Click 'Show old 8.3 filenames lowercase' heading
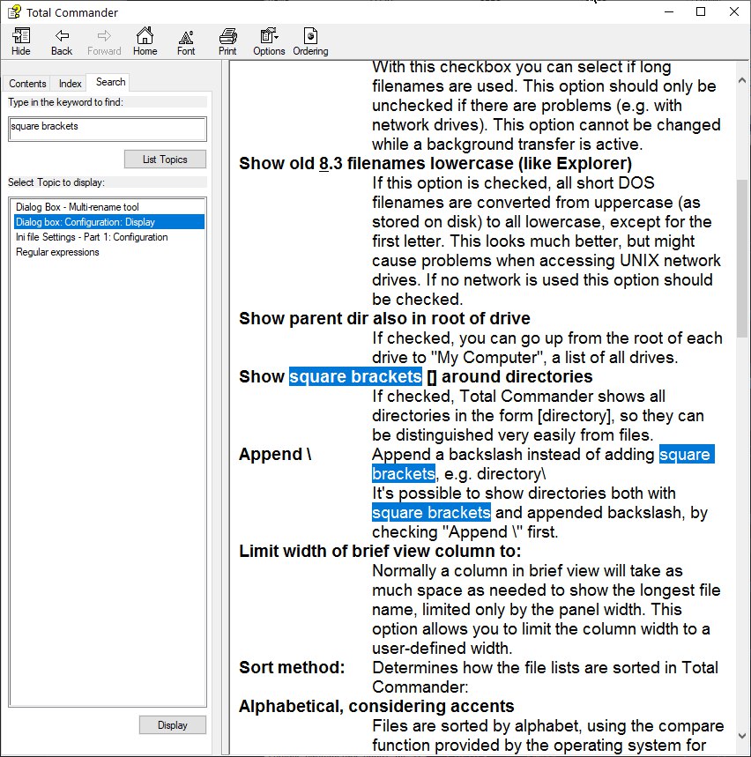The height and width of the screenshot is (757, 751). 435,164
